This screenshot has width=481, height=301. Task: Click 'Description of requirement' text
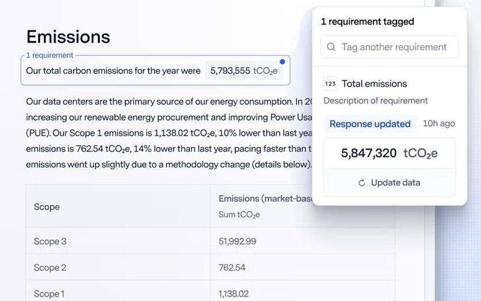(375, 101)
